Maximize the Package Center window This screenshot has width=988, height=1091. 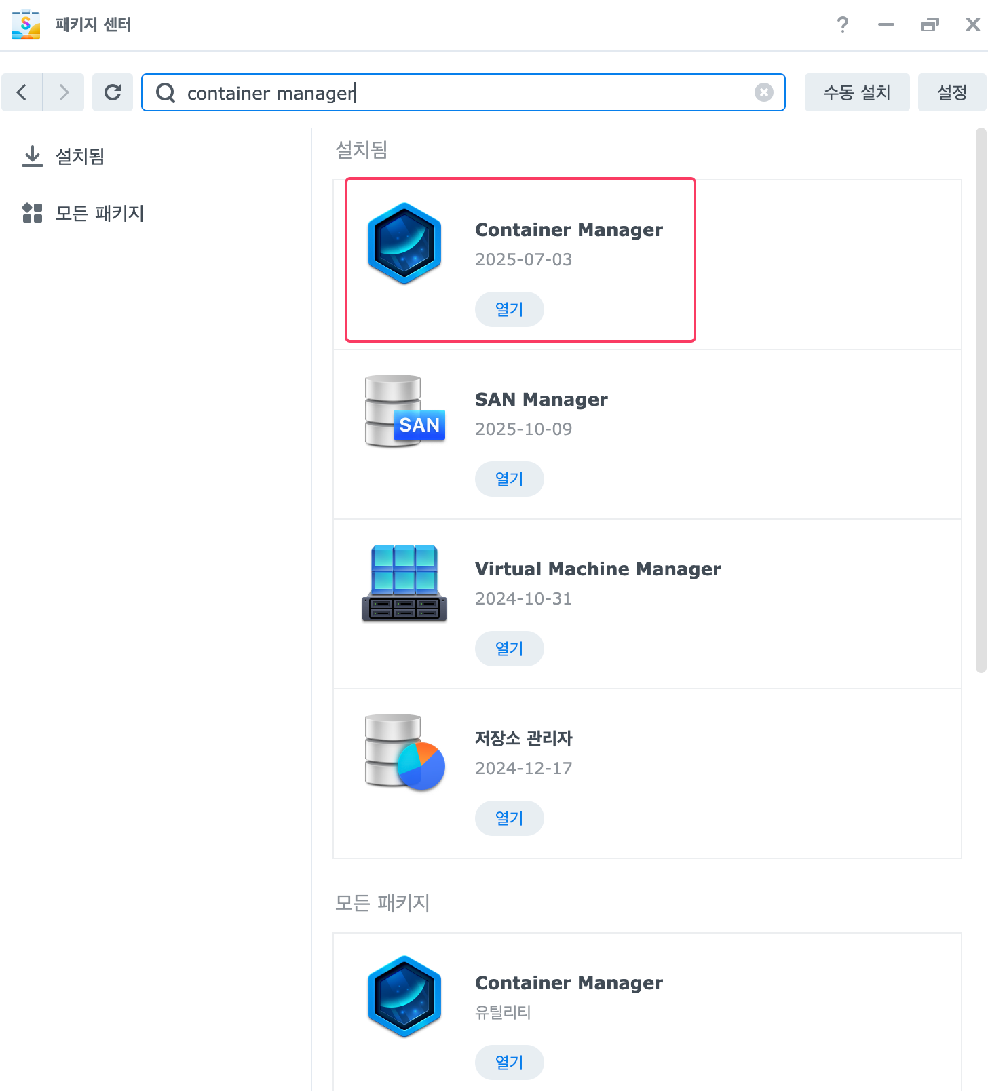[x=930, y=24]
